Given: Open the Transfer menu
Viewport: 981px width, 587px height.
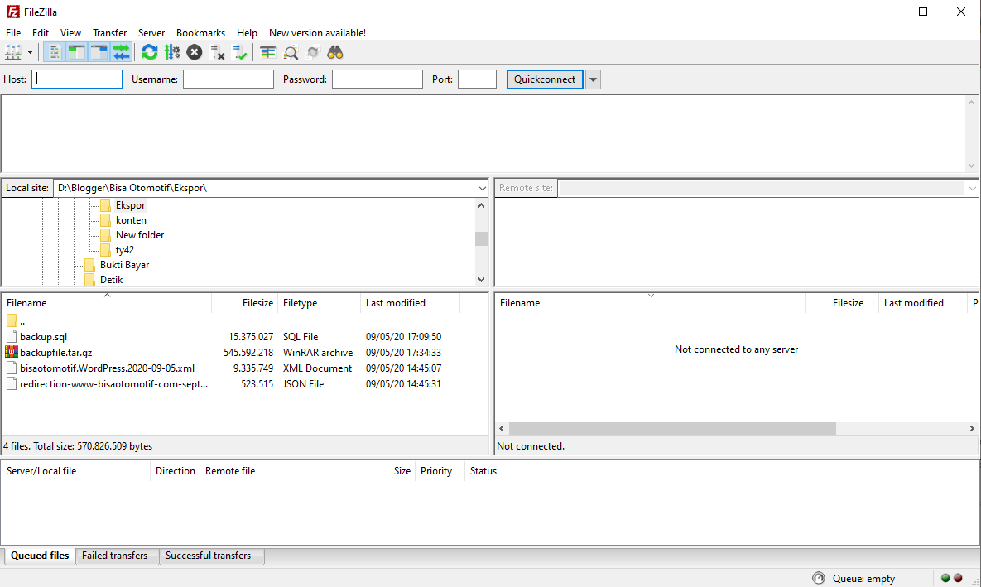Looking at the screenshot, I should click(109, 32).
